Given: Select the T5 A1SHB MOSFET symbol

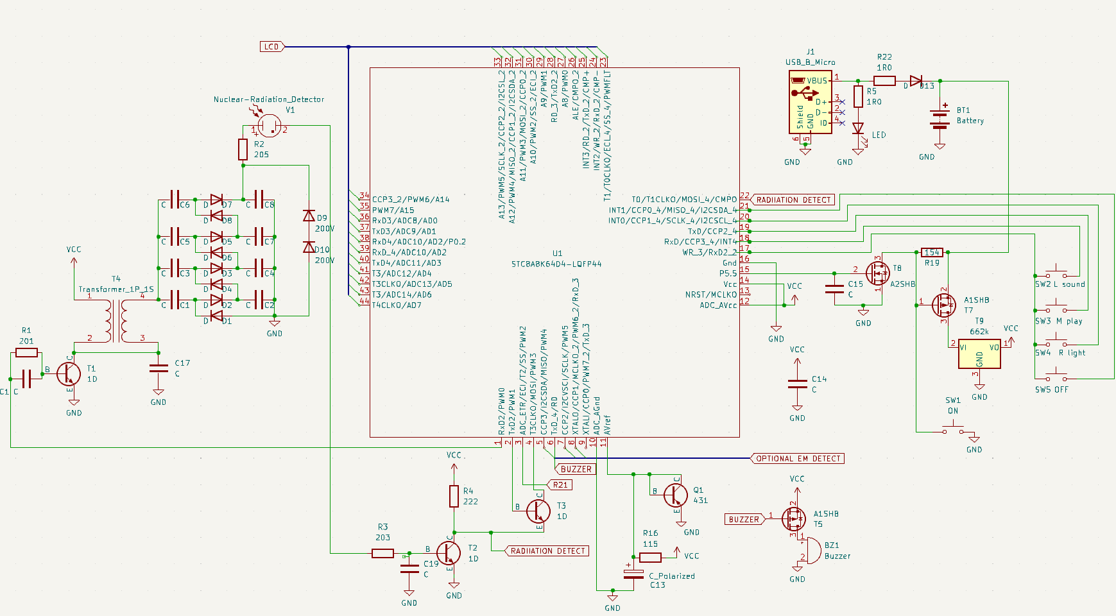Looking at the screenshot, I should [793, 518].
